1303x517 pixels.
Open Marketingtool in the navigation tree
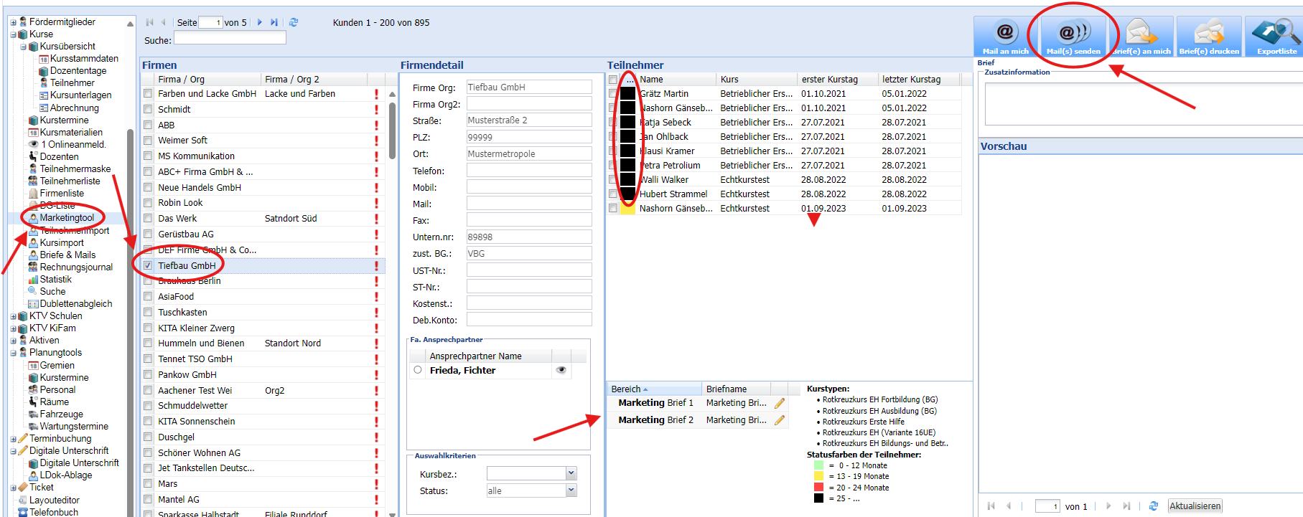tap(67, 218)
